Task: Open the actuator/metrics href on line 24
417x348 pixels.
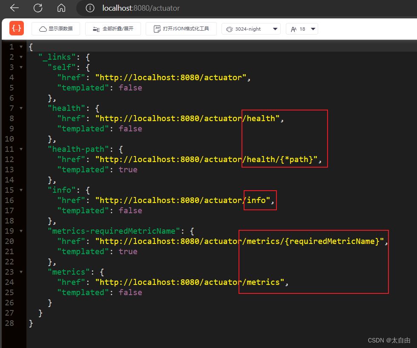Action: (190, 282)
